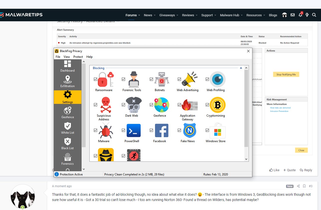
Task: Select the PowerShell icon
Action: point(134,130)
